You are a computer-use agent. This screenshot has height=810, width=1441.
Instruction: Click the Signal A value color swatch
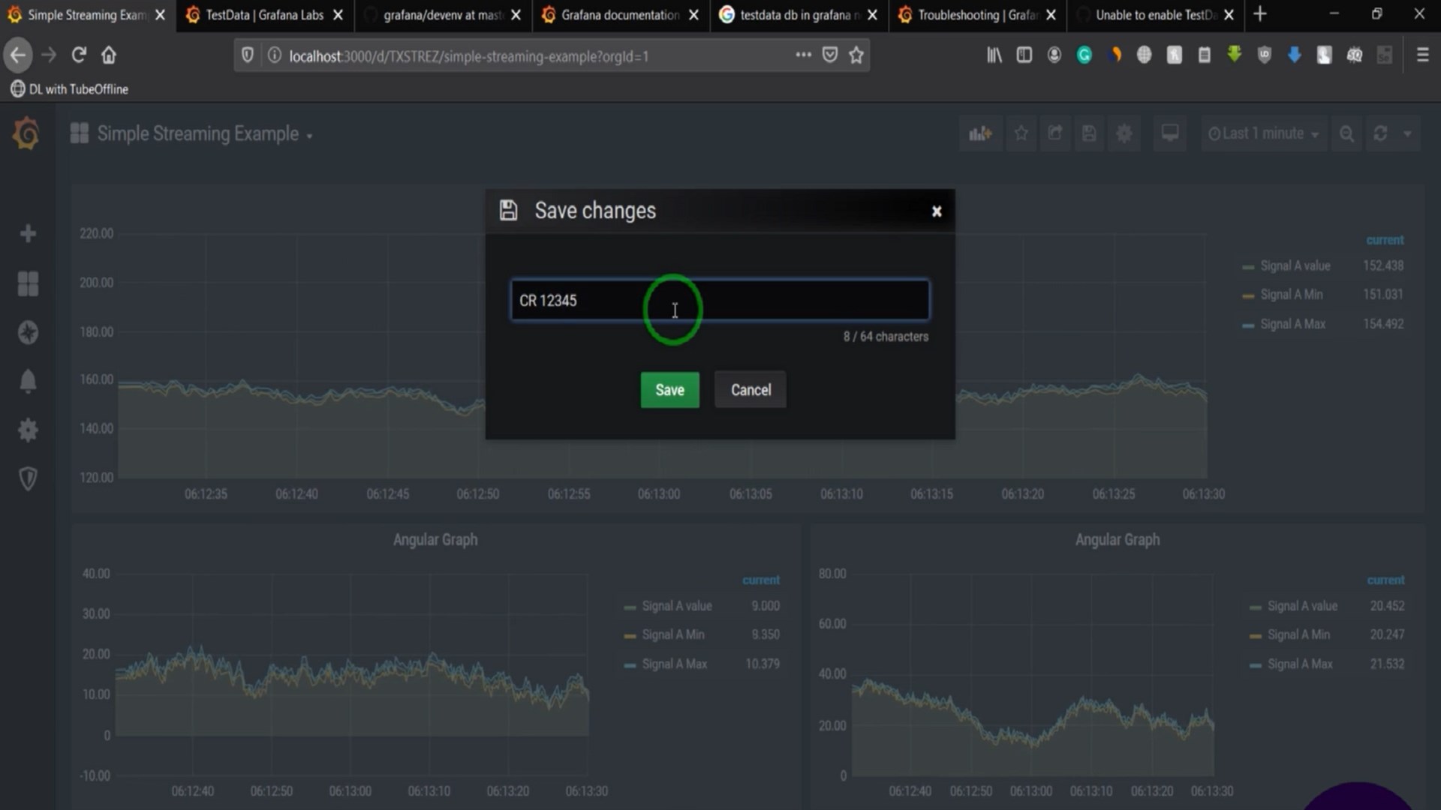tap(1248, 267)
